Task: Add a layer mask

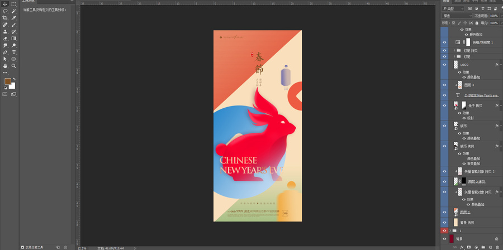Action: pyautogui.click(x=469, y=247)
